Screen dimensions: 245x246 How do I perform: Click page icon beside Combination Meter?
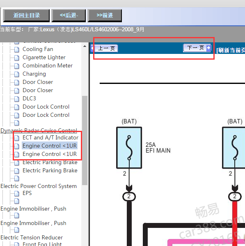coord(17,66)
